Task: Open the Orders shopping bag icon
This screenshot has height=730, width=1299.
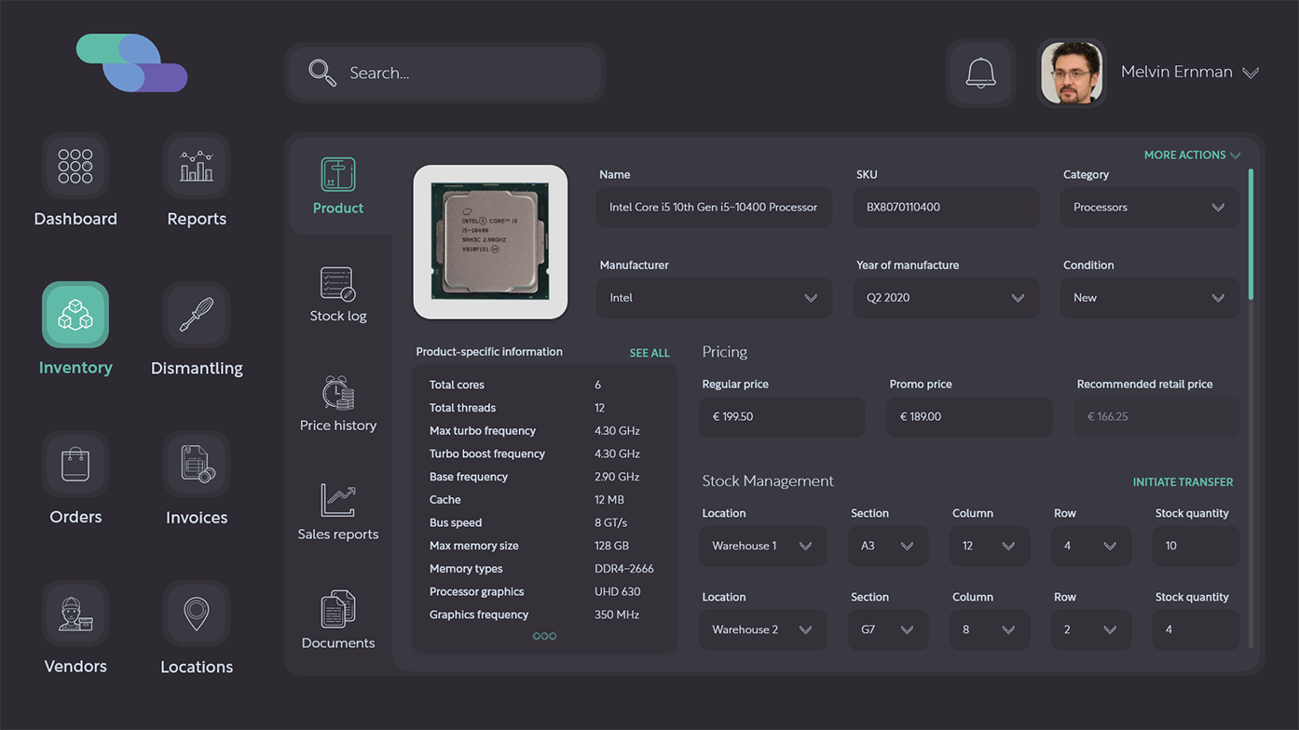Action: (x=75, y=464)
